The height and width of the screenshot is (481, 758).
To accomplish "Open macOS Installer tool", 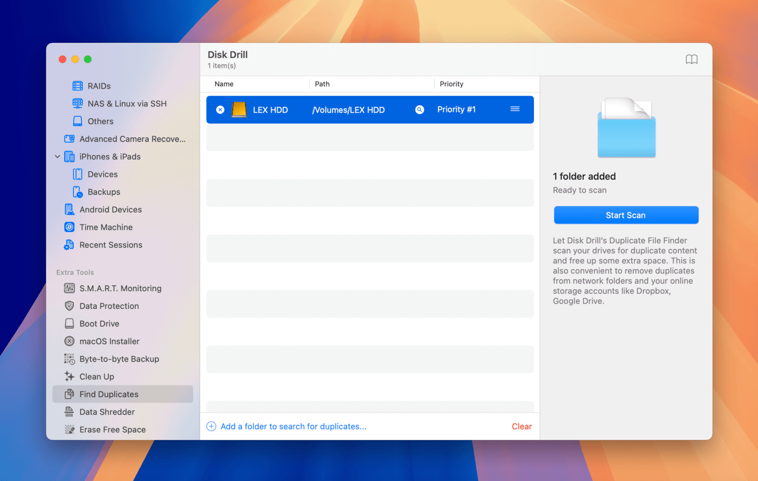I will [x=110, y=342].
